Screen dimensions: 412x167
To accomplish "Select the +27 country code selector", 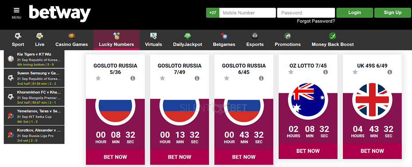I will point(213,12).
